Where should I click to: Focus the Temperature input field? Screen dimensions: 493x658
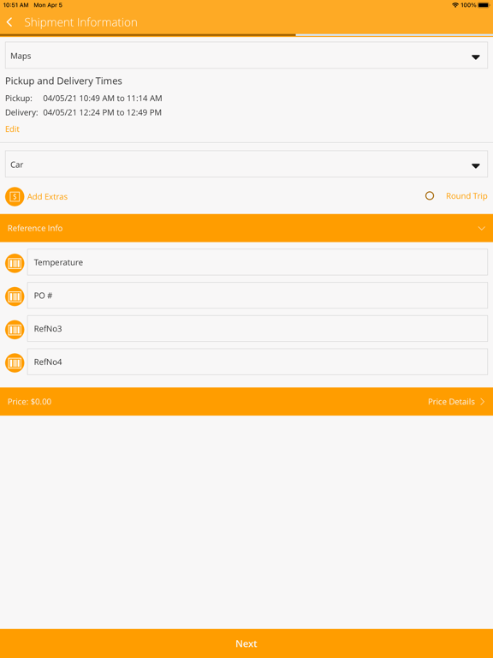click(x=258, y=262)
